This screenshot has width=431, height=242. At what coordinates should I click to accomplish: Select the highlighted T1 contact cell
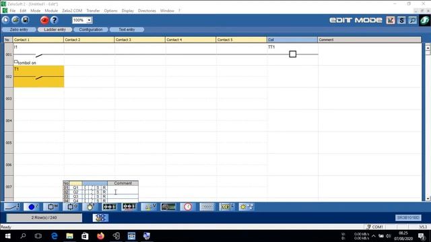point(39,77)
